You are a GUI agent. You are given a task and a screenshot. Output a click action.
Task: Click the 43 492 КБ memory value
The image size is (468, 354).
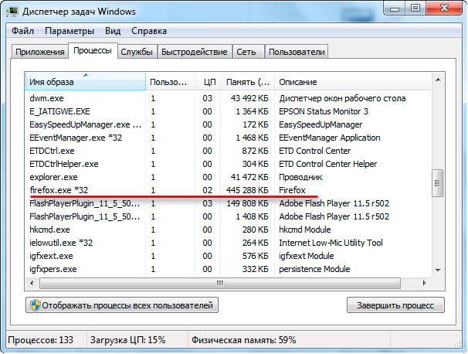pos(249,98)
